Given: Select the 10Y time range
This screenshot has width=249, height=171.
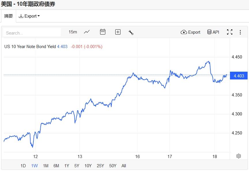Looking at the screenshot, I should pos(88,166).
